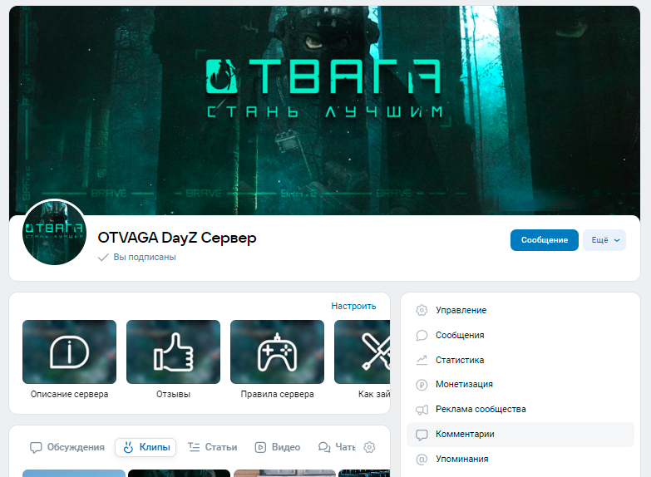Click the OTVAGA community avatar
651x477 pixels.
coord(54,233)
